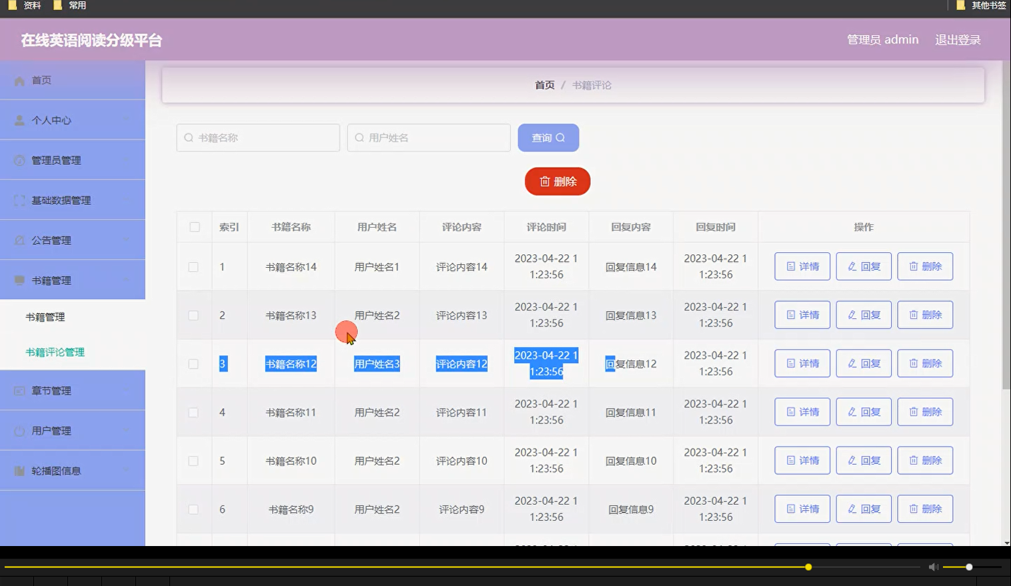Click the person icon beside 个人中心

[x=20, y=121]
